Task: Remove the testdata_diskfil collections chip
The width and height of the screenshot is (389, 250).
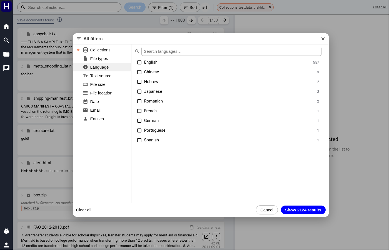Action: pyautogui.click(x=270, y=7)
